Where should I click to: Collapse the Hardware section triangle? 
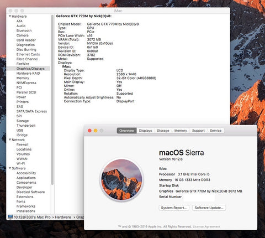(x=10, y=16)
